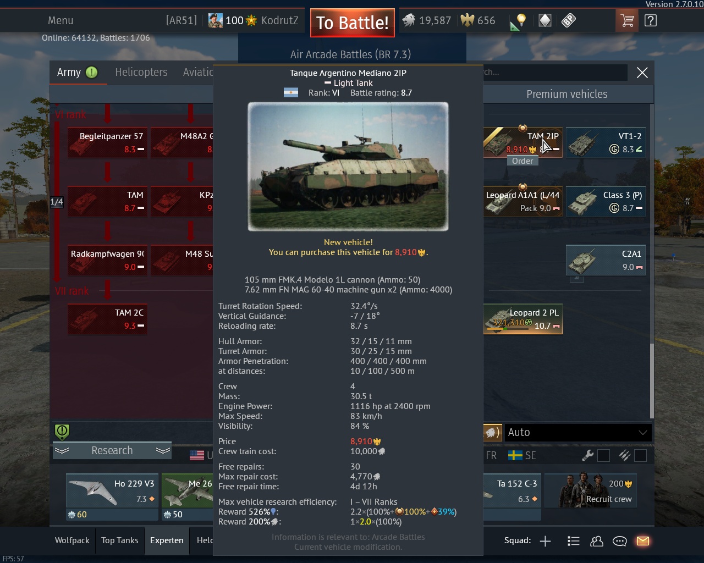Image resolution: width=704 pixels, height=563 pixels.
Task: Open the player profile avatar icon
Action: click(x=216, y=21)
